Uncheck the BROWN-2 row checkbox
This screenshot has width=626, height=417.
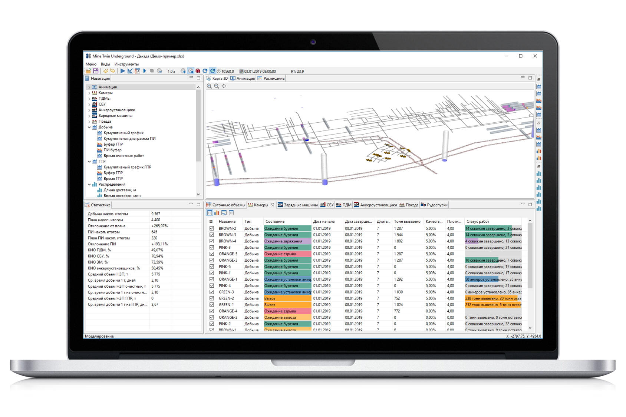point(211,229)
